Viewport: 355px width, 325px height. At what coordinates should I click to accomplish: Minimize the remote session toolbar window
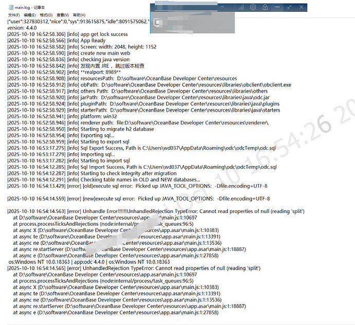[277, 7]
